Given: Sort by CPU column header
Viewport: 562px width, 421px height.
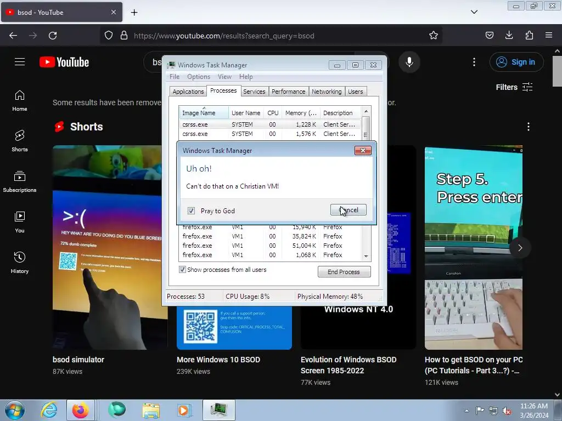Looking at the screenshot, I should tap(273, 113).
